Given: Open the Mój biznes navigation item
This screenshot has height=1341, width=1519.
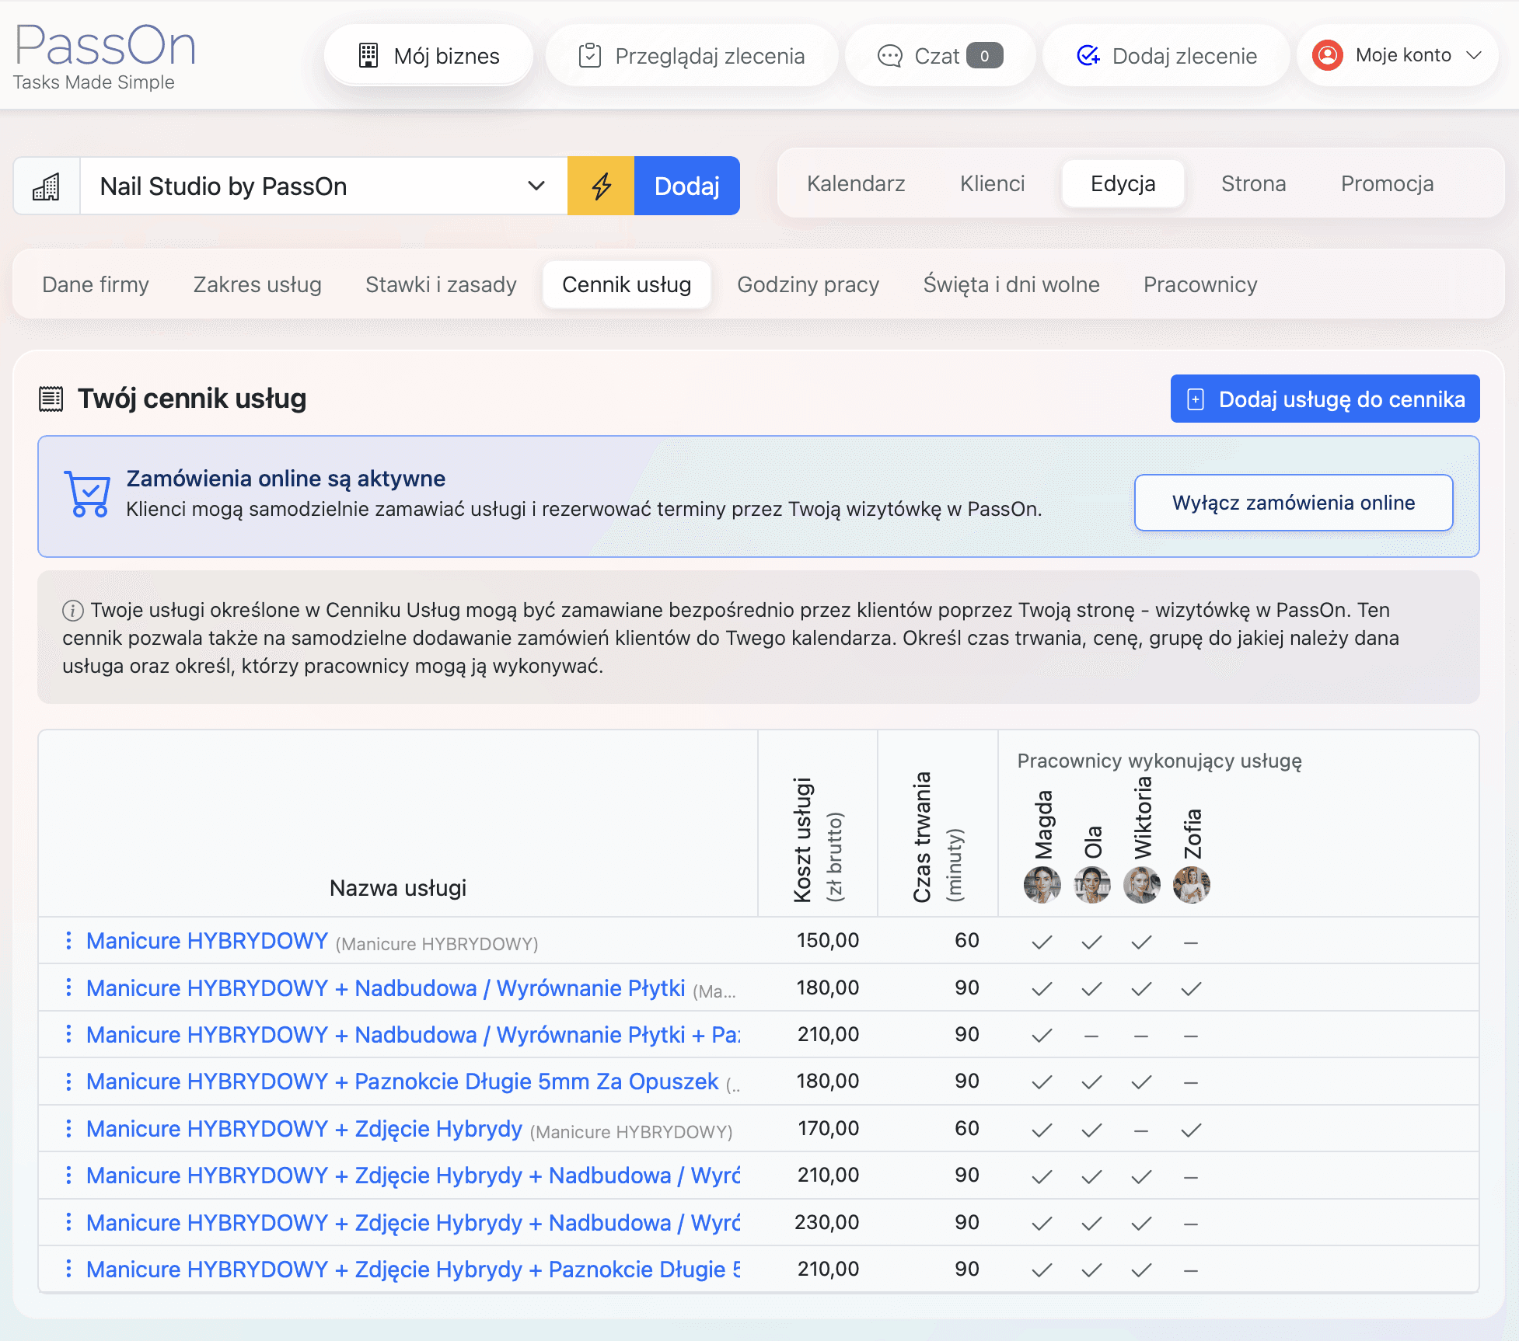Looking at the screenshot, I should click(429, 56).
